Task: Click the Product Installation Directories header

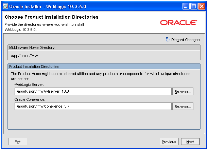Action: click(104, 67)
